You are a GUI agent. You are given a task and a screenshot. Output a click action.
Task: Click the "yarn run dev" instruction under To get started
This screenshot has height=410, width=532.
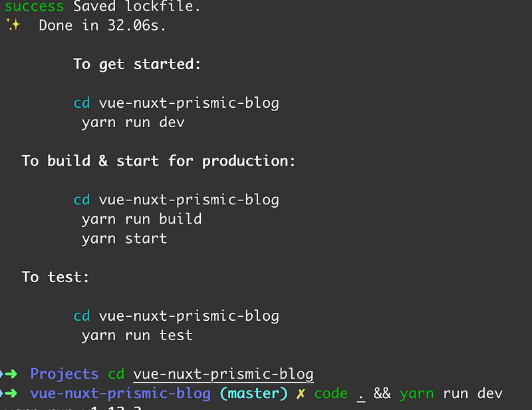point(132,122)
